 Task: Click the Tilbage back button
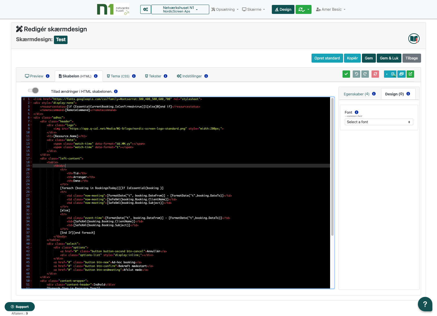(411, 58)
